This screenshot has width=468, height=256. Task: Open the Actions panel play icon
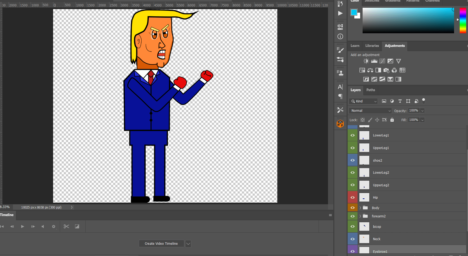click(340, 13)
